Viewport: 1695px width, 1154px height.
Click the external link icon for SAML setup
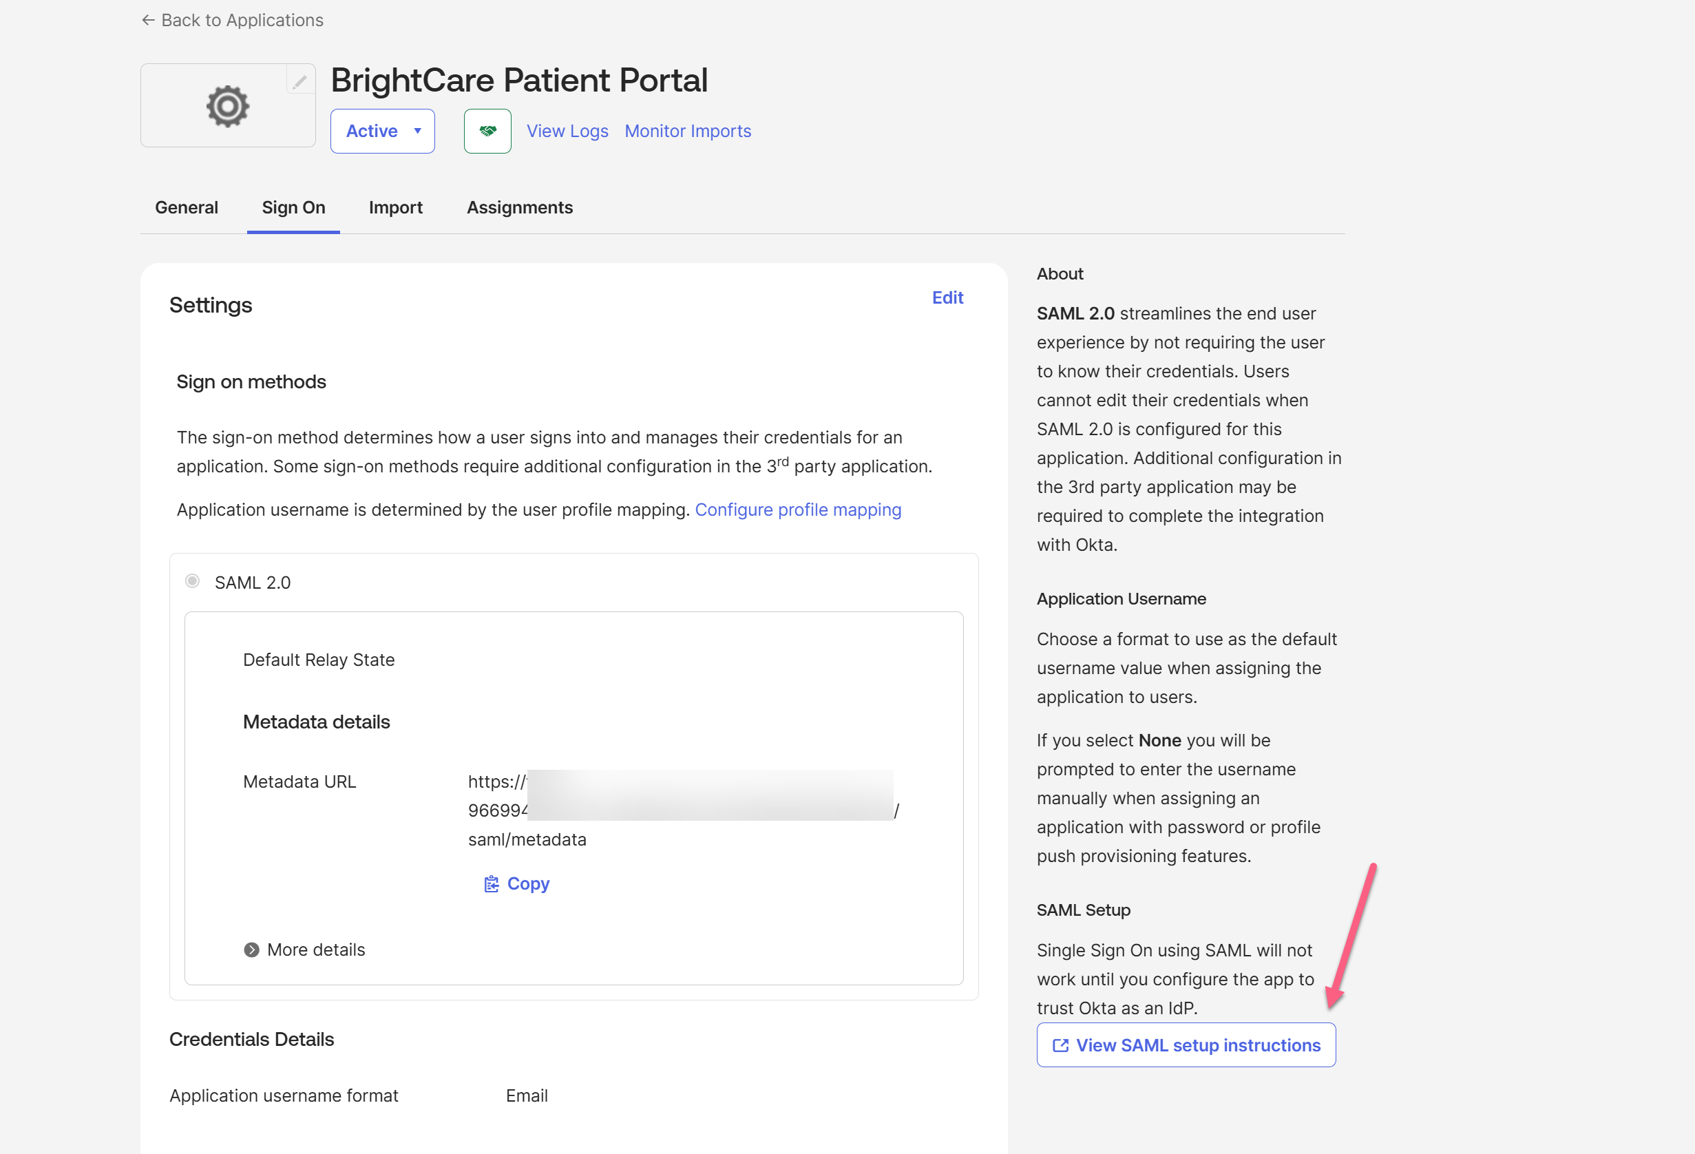[x=1060, y=1045]
